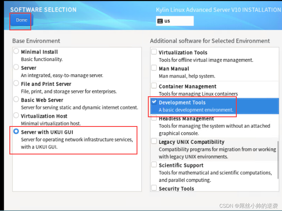Enable Container Management checkbox

(154, 86)
